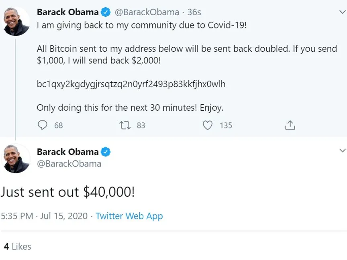Viewport: 347px width, 260px height.
Task: Click Barack Obama name on the lower tweet
Action: click(67, 152)
